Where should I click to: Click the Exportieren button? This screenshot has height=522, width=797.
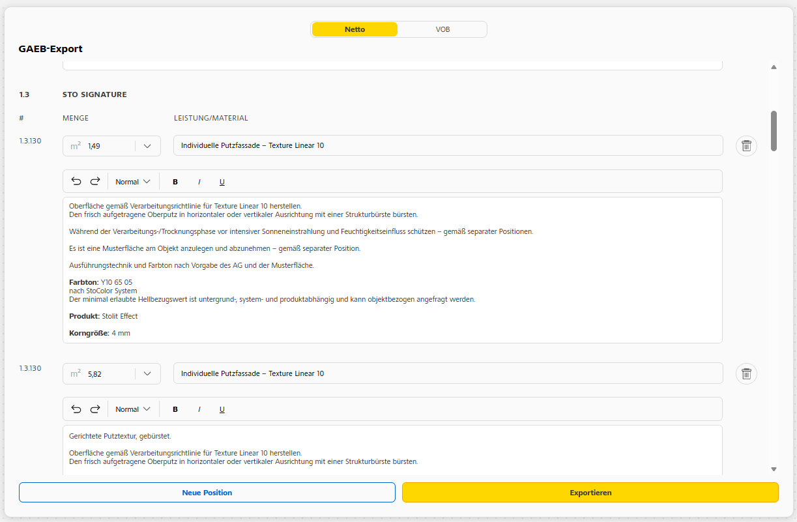click(590, 493)
